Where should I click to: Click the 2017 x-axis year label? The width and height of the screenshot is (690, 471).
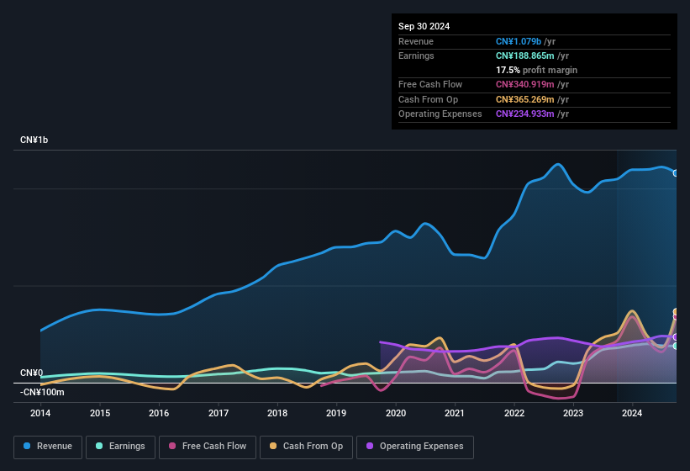tap(219, 413)
